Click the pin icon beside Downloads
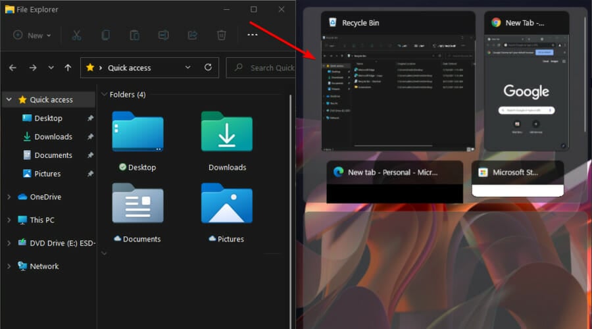 click(90, 137)
